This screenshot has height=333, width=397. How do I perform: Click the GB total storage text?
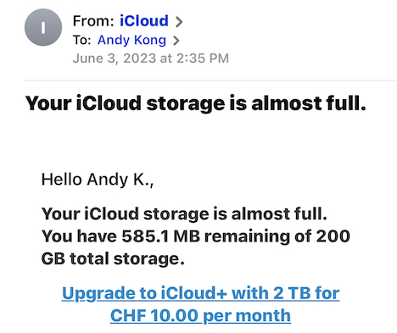coord(113,259)
